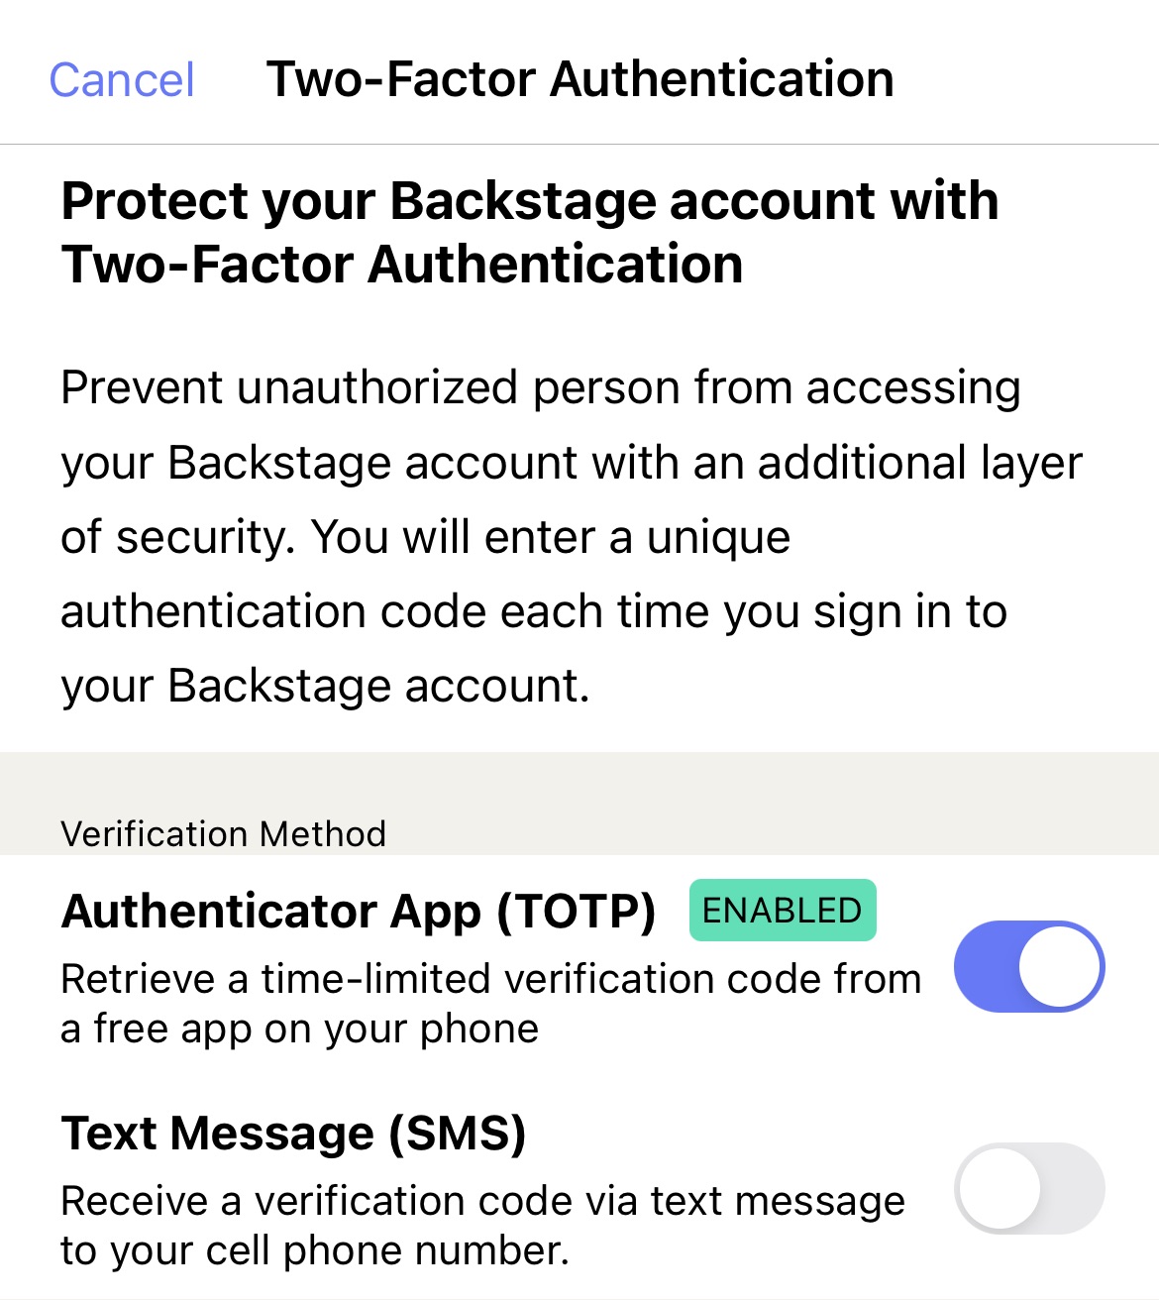This screenshot has height=1300, width=1159.
Task: Tap the "Protect your Backstage account with" heading line
Action: click(530, 201)
